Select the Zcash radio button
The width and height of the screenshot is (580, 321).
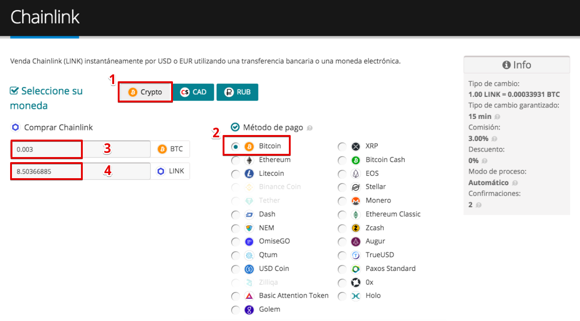tap(342, 228)
